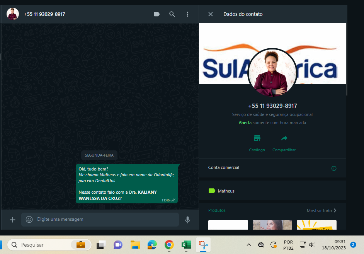Open the chat three-dot menu
This screenshot has width=364, height=254.
pyautogui.click(x=187, y=14)
